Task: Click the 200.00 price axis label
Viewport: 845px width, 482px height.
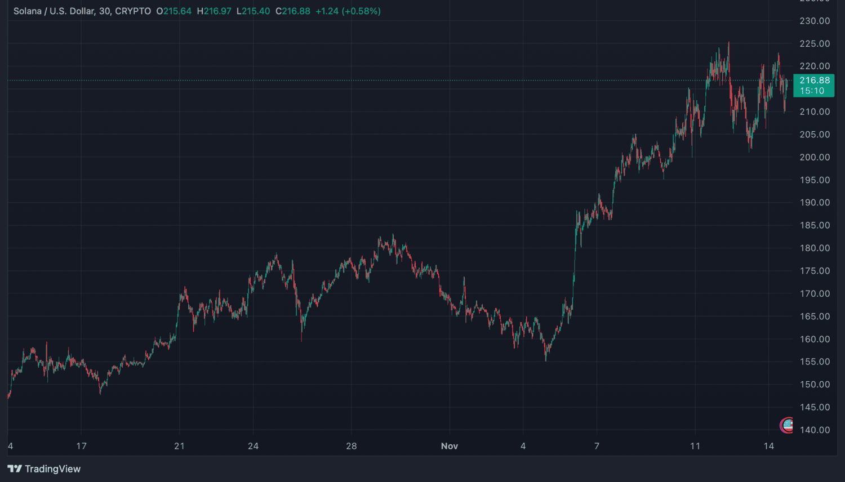Action: [815, 158]
